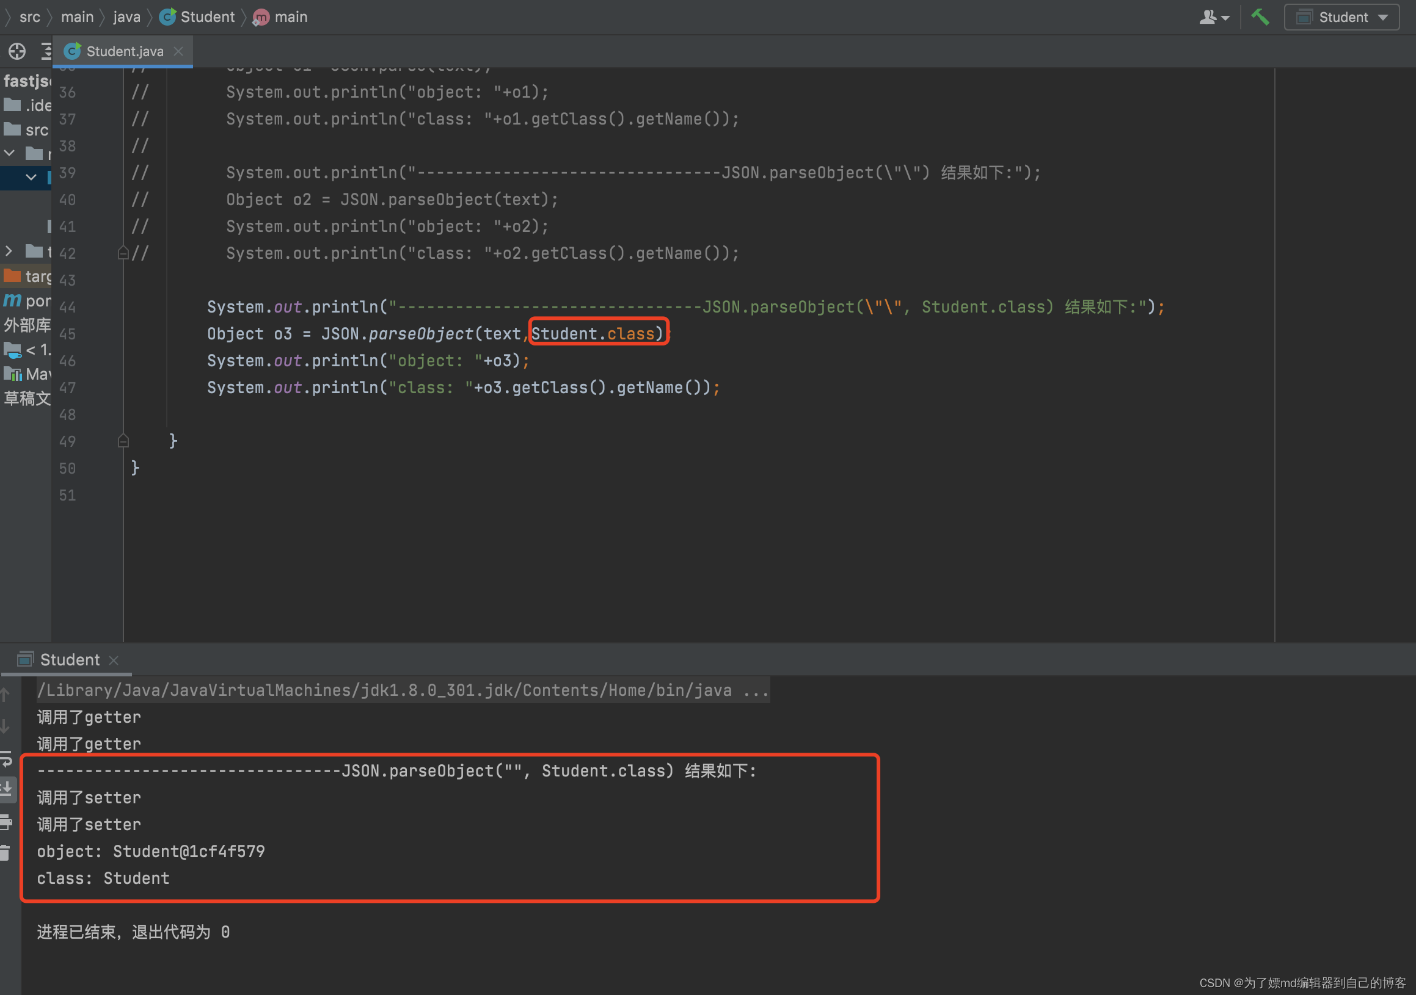This screenshot has height=995, width=1416.
Task: Click the fold marker at line 49
Action: click(x=123, y=441)
